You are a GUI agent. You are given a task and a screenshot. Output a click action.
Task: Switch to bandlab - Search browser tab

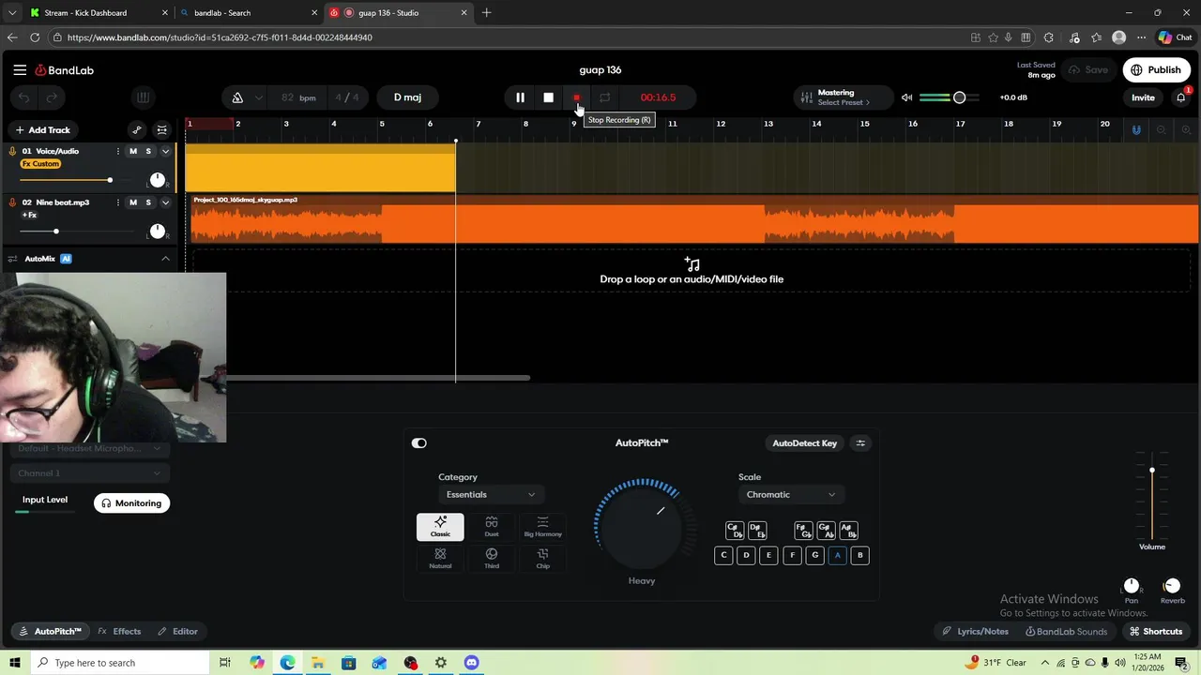249,13
